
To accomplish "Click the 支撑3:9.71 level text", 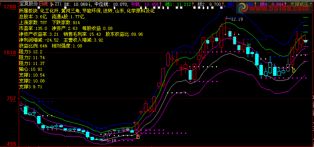I will click(31, 87).
